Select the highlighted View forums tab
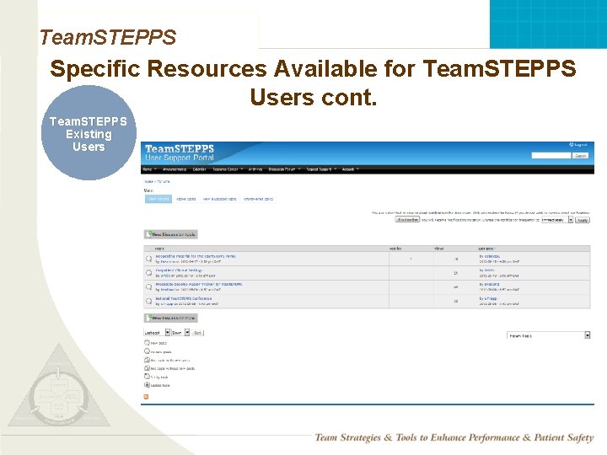The height and width of the screenshot is (455, 607). coord(158,199)
